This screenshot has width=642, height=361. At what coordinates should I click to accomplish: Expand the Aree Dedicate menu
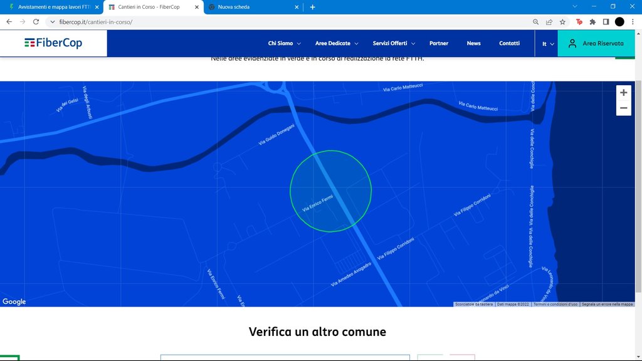click(337, 43)
